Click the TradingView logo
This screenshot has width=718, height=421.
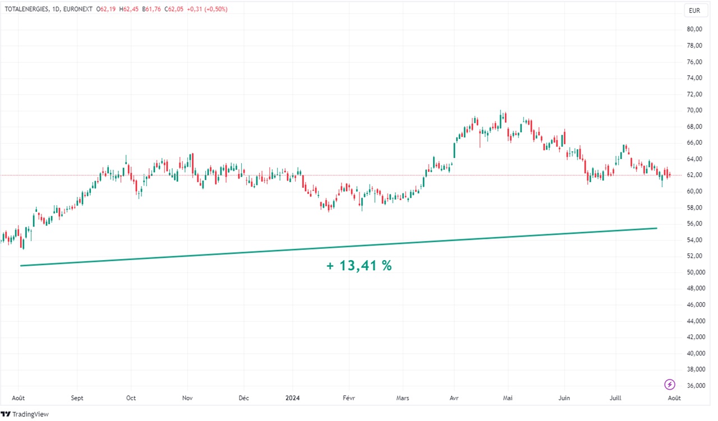coord(25,414)
